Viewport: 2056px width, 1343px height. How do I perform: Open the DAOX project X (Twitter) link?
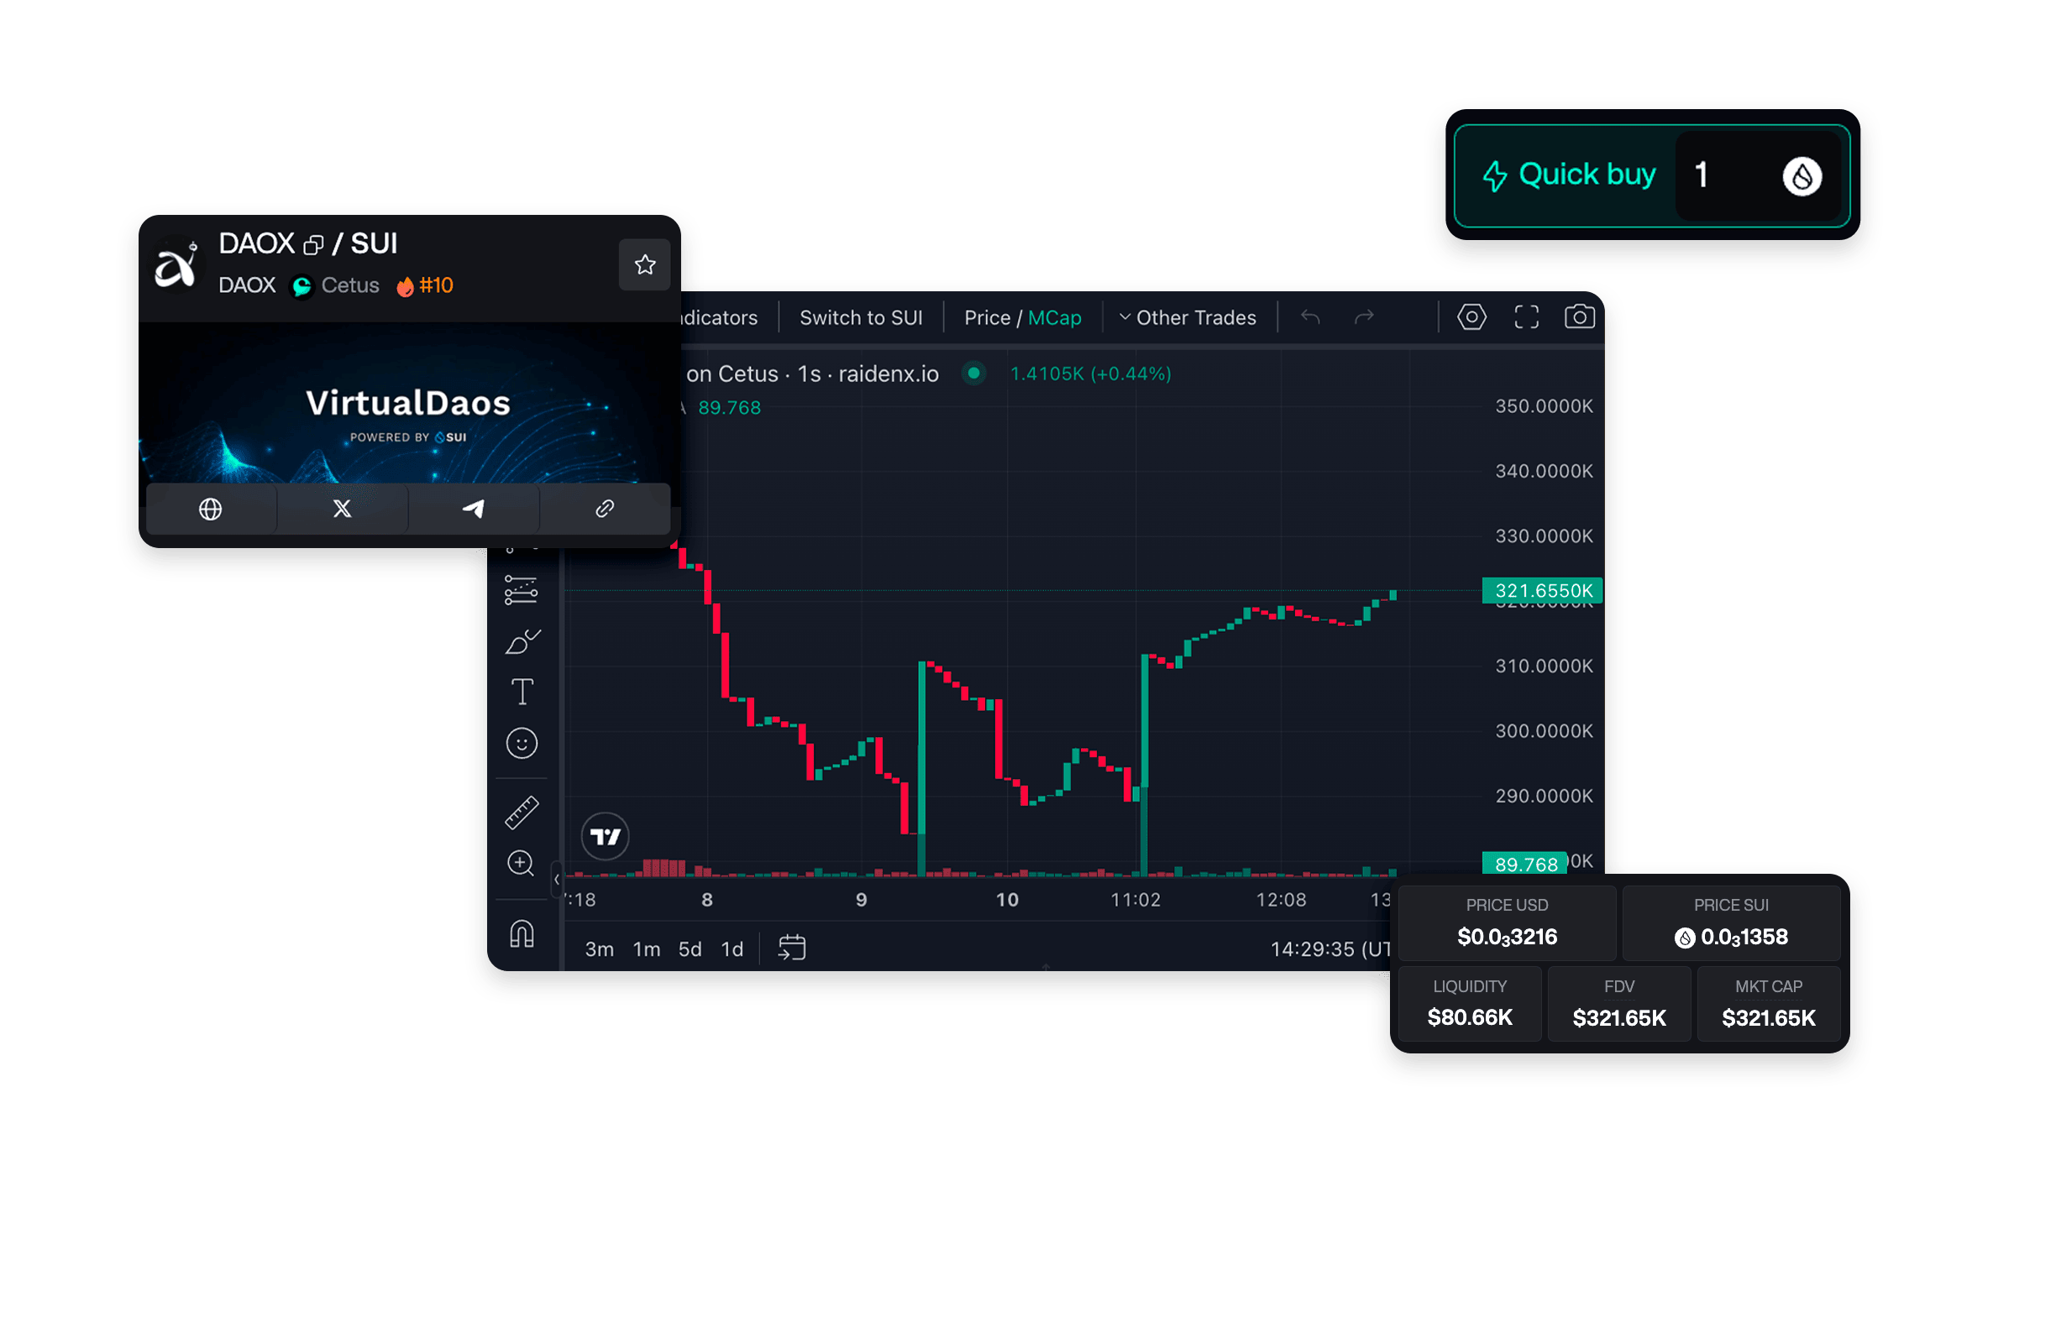click(341, 509)
